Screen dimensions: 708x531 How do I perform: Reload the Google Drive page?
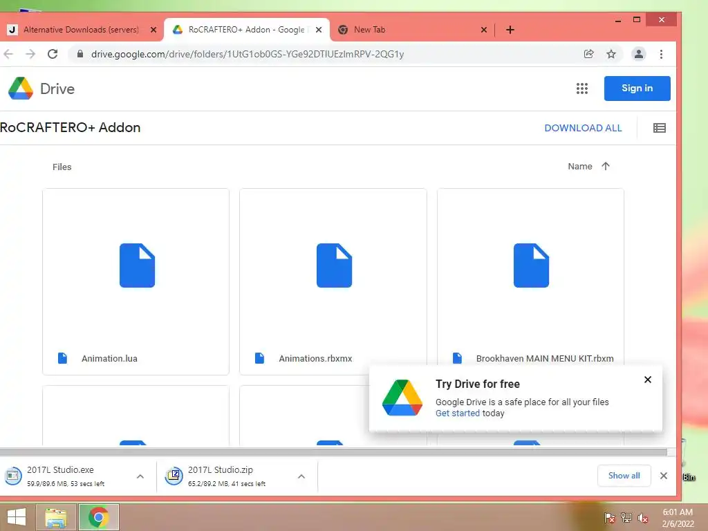pyautogui.click(x=53, y=54)
